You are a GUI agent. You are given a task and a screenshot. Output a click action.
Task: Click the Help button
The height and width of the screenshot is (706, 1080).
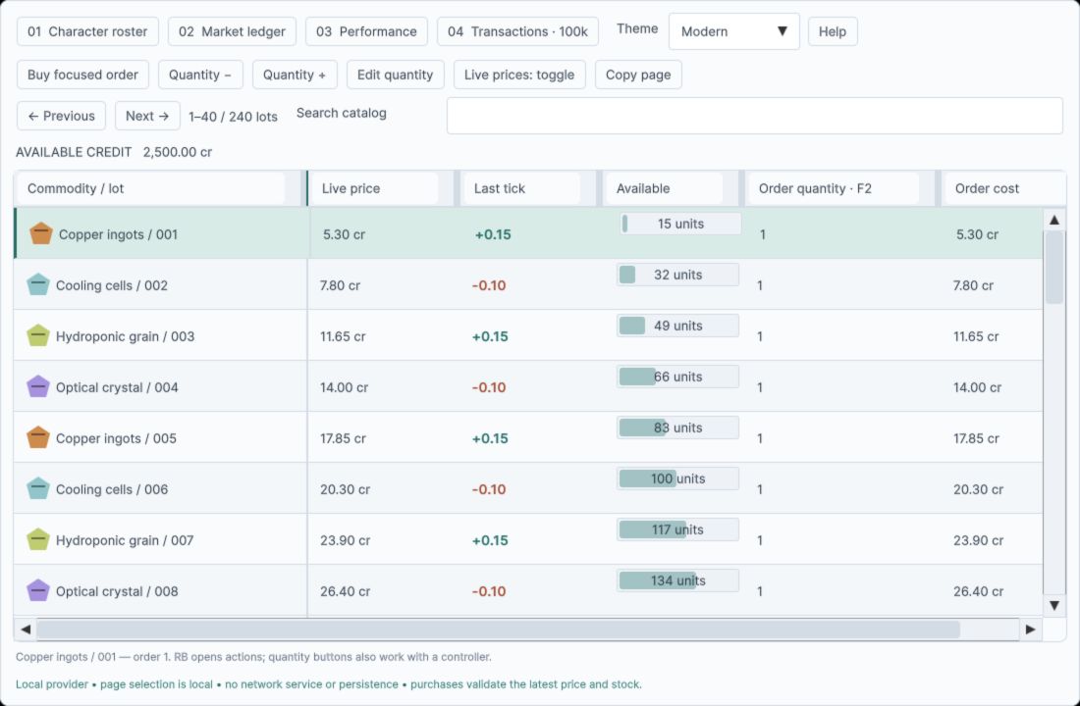[x=832, y=31]
